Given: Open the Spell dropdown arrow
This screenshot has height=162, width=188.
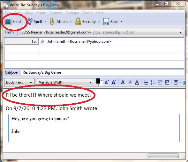Looking at the screenshot, I should [45, 22].
